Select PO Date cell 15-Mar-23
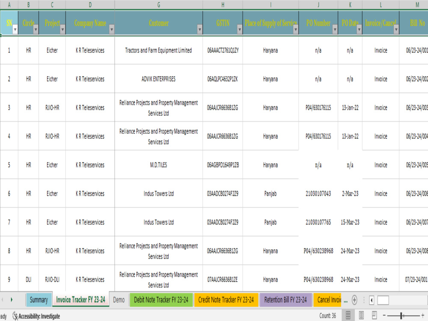This screenshot has width=428, height=321. click(x=350, y=222)
